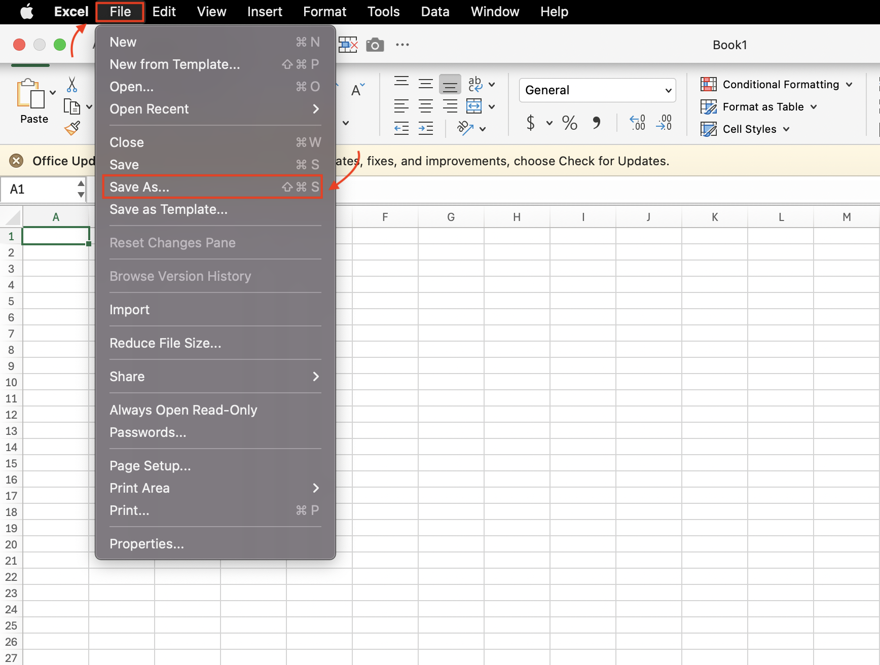
Task: Click Increase Indent icon
Action: [426, 128]
